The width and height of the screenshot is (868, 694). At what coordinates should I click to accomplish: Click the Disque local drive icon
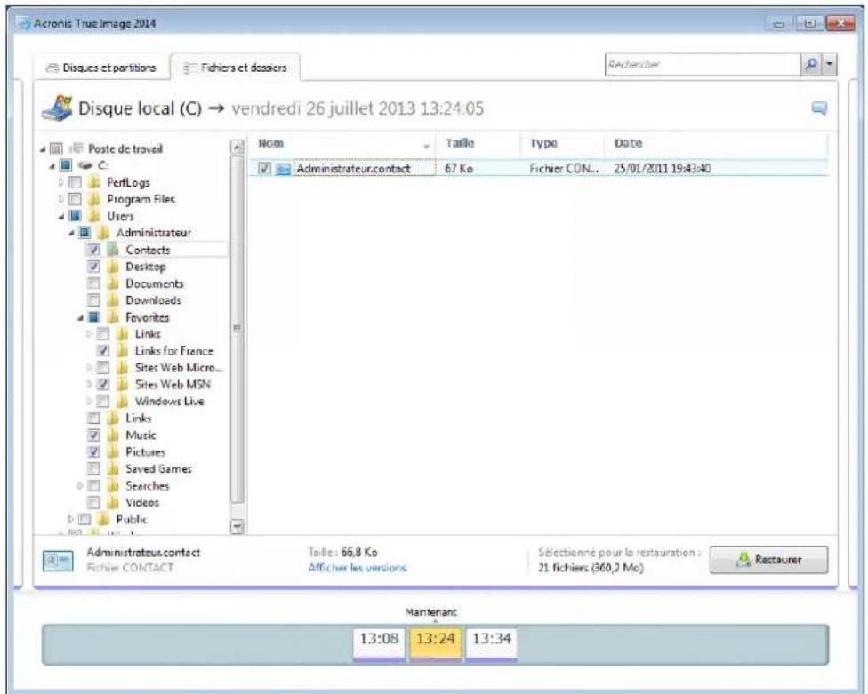(57, 108)
